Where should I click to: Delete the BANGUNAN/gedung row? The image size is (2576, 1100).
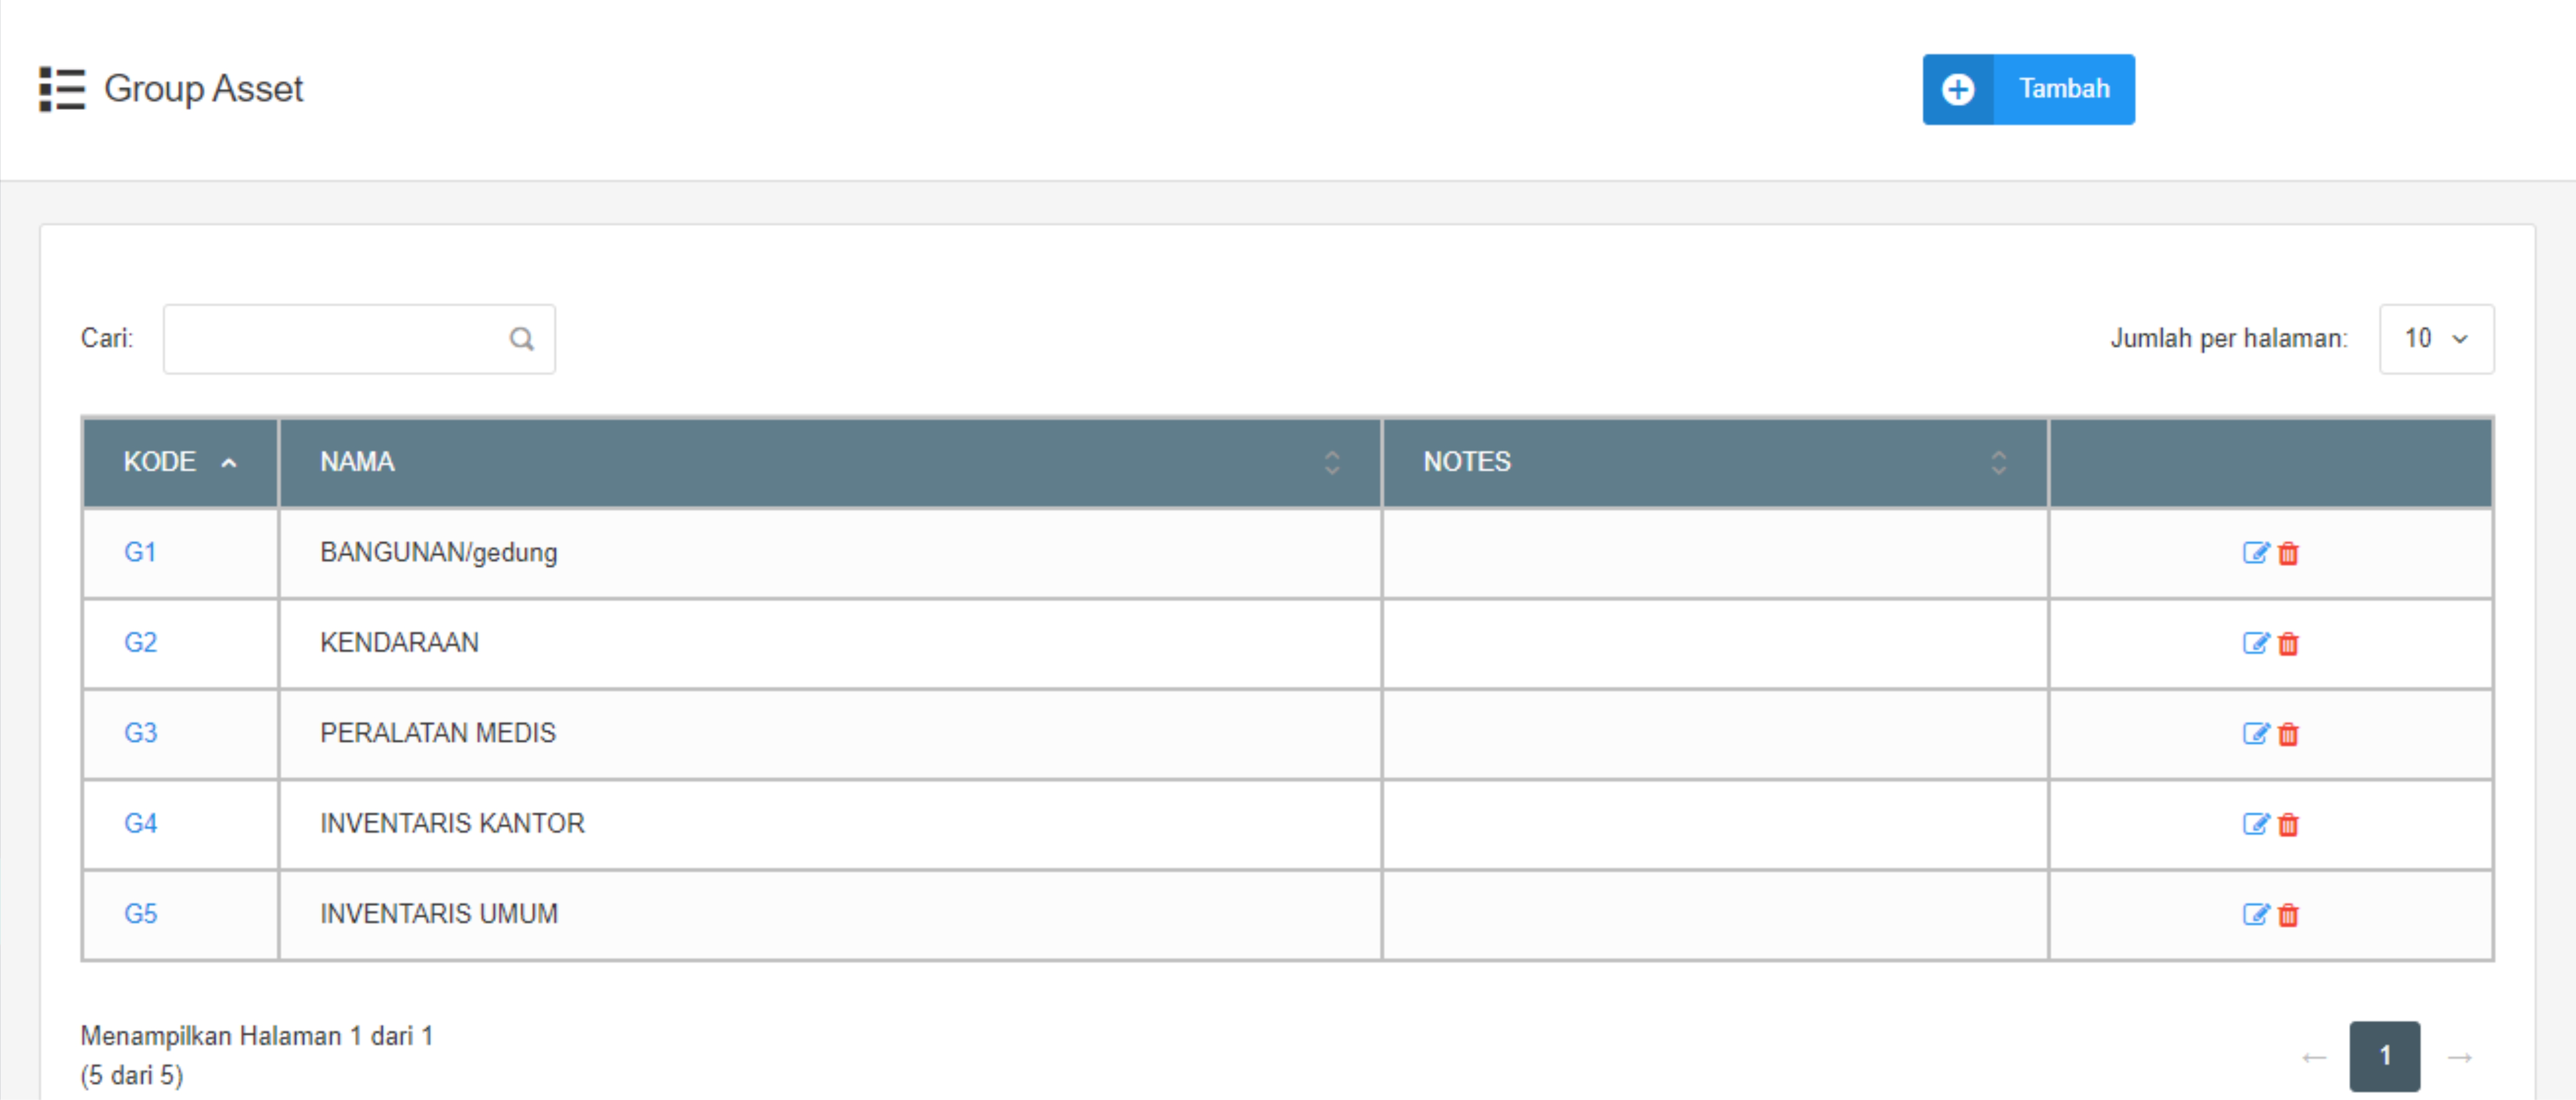2288,552
